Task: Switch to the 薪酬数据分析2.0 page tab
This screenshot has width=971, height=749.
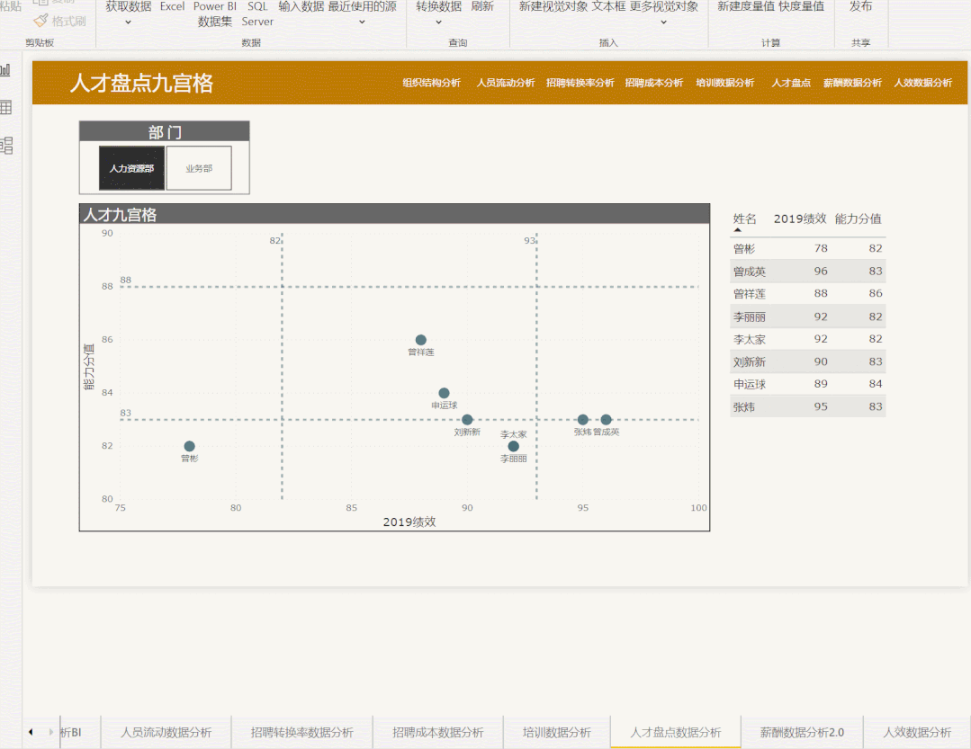Action: point(802,732)
